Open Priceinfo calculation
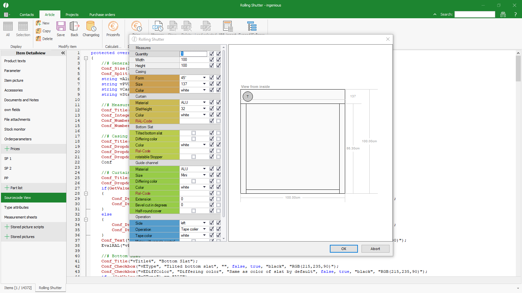 click(113, 26)
